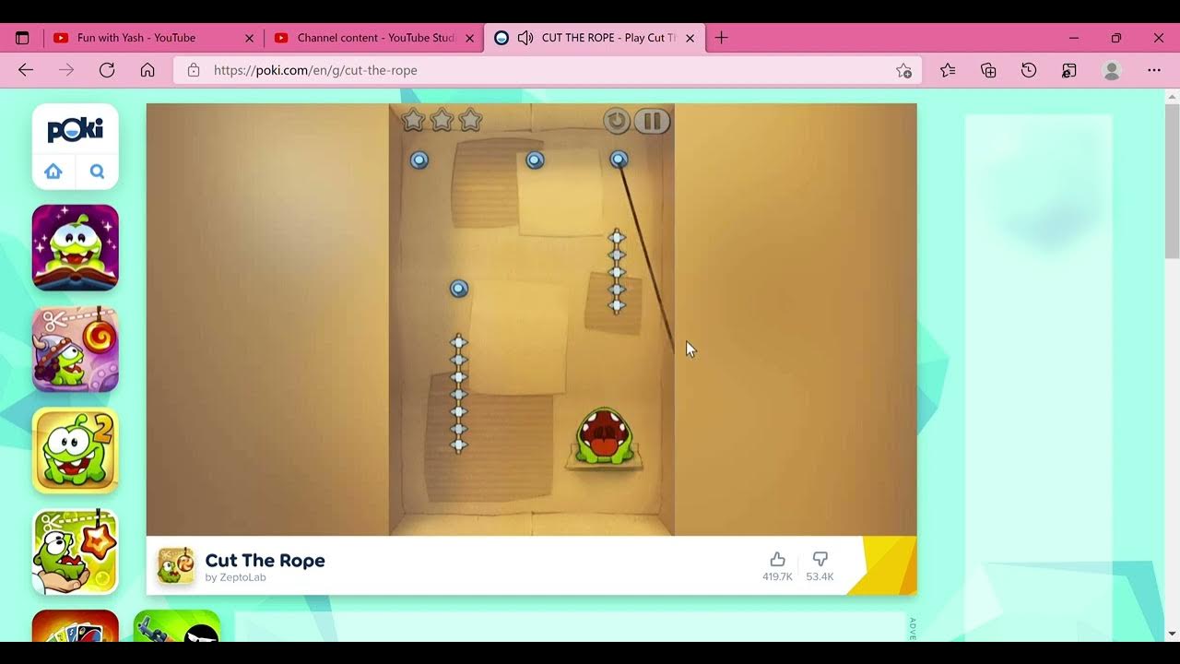Image resolution: width=1180 pixels, height=664 pixels.
Task: Open the green game thumbnail beside UNO
Action: pyautogui.click(x=177, y=626)
